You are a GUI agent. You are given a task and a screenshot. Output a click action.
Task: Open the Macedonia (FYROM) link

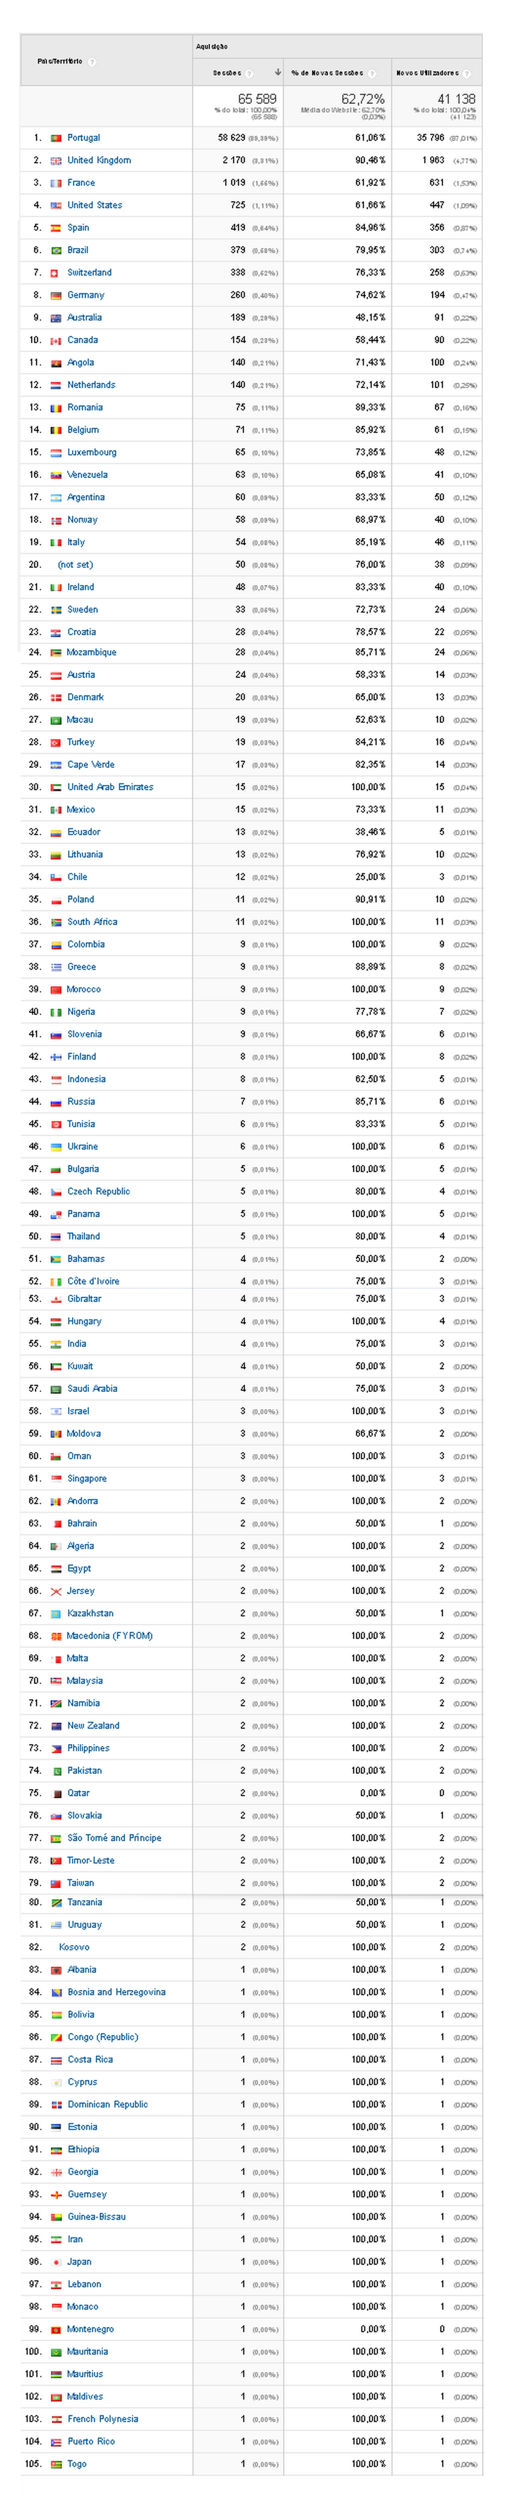click(110, 1636)
